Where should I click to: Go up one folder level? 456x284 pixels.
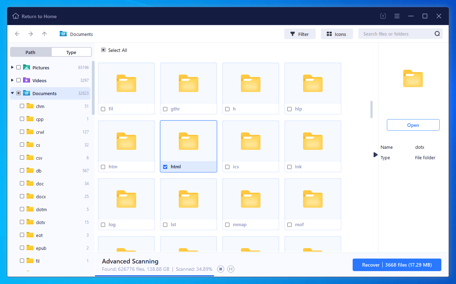pos(44,34)
